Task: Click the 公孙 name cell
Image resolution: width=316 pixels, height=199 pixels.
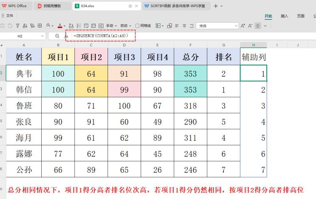Action: pyautogui.click(x=24, y=169)
